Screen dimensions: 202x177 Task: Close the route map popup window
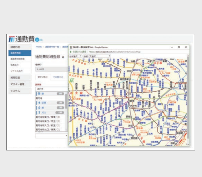click(186, 47)
